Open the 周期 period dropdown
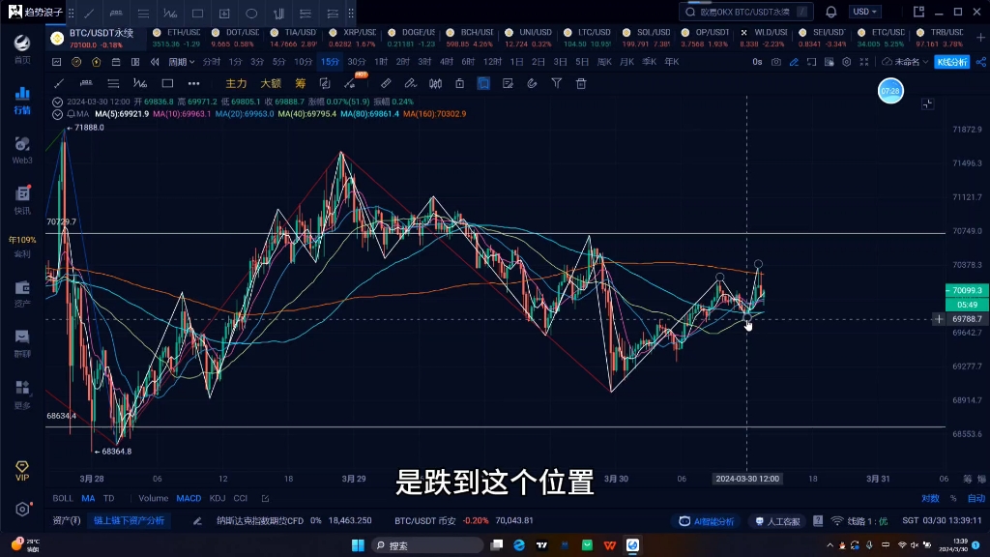 tap(181, 62)
